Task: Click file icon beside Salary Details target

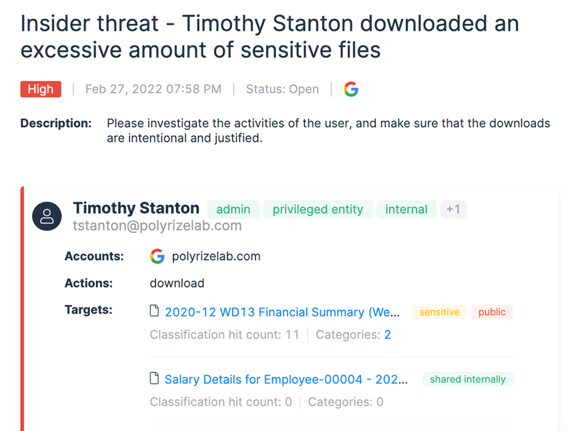Action: tap(154, 379)
